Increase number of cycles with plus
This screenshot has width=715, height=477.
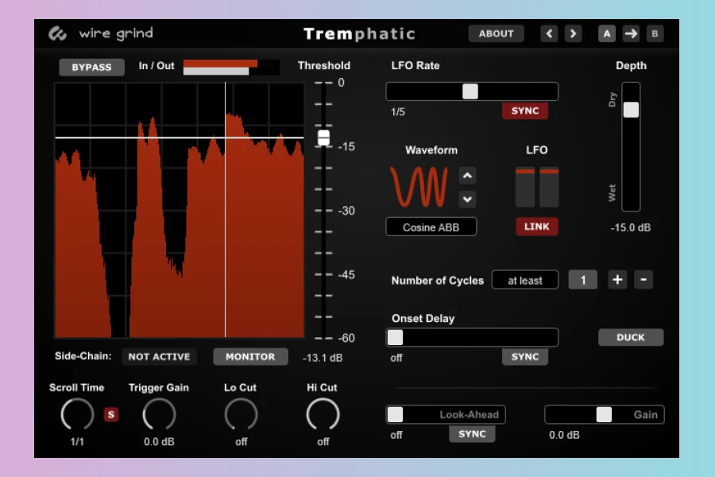pyautogui.click(x=617, y=280)
